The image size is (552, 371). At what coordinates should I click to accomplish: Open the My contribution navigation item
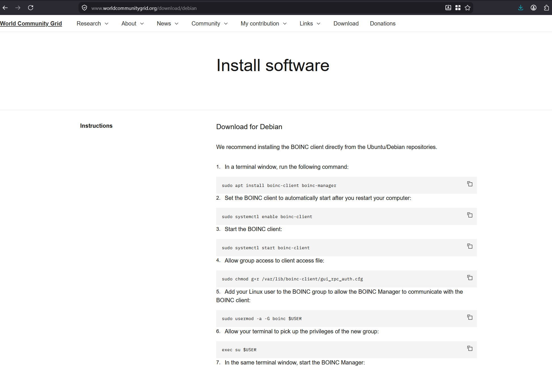tap(260, 24)
